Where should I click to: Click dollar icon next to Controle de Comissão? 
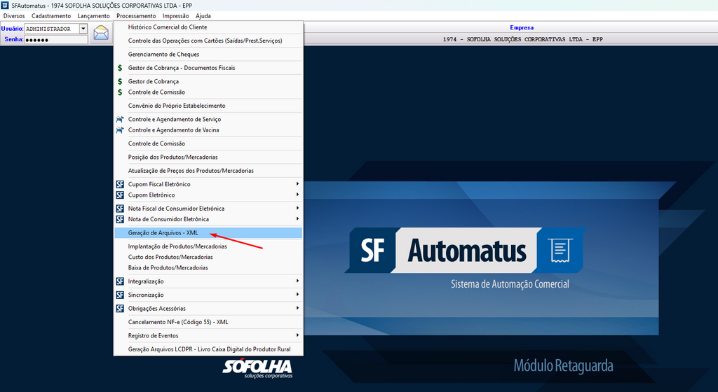point(120,92)
